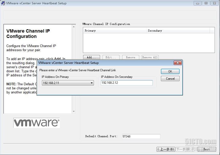Confirm the channel link with OK
This screenshot has width=220, height=155.
pyautogui.click(x=170, y=71)
